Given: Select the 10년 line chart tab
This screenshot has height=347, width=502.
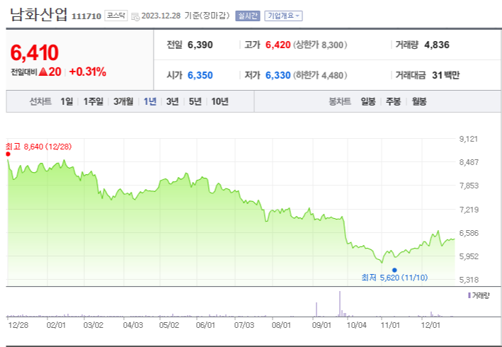Looking at the screenshot, I should [x=219, y=101].
